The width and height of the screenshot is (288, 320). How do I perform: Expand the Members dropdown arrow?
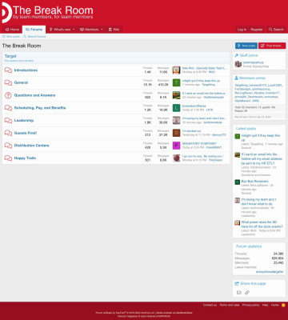102,30
